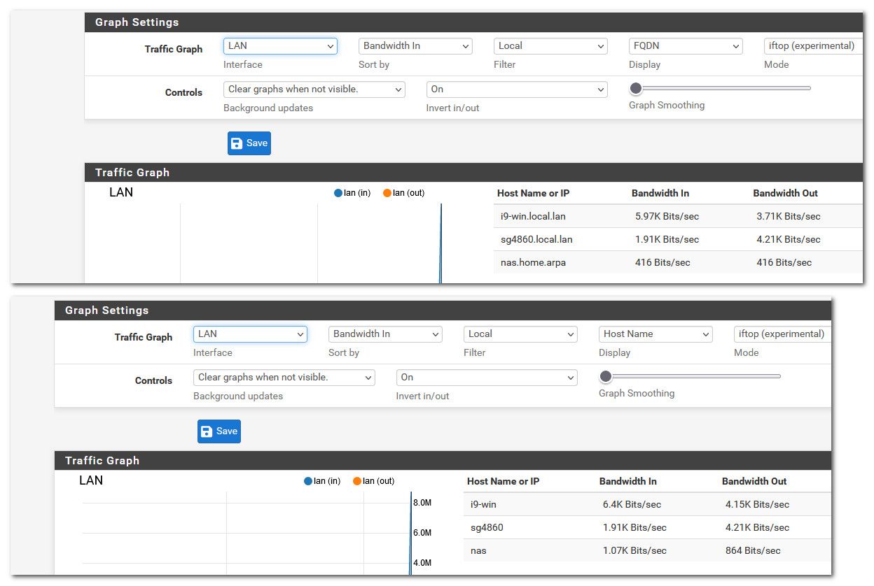Click Host Name or IP header in the FQDN-panel table

tap(533, 193)
